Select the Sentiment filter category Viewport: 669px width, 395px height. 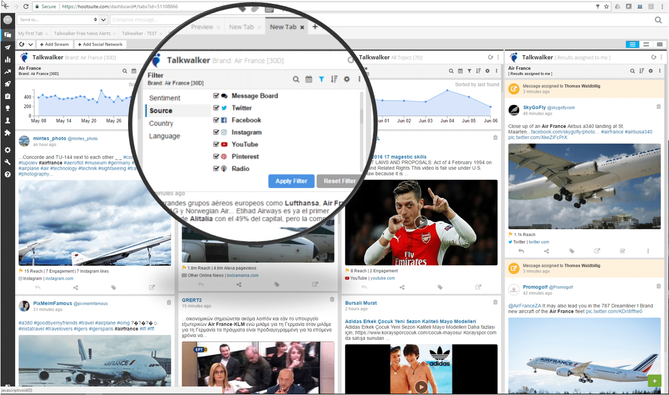[x=165, y=98]
